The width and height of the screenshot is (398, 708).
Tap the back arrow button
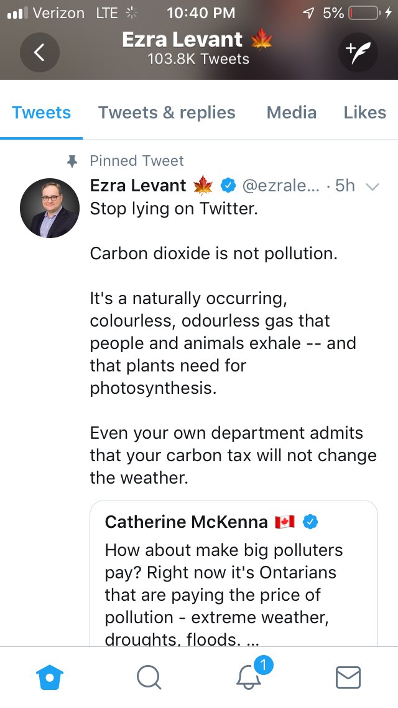[x=39, y=53]
